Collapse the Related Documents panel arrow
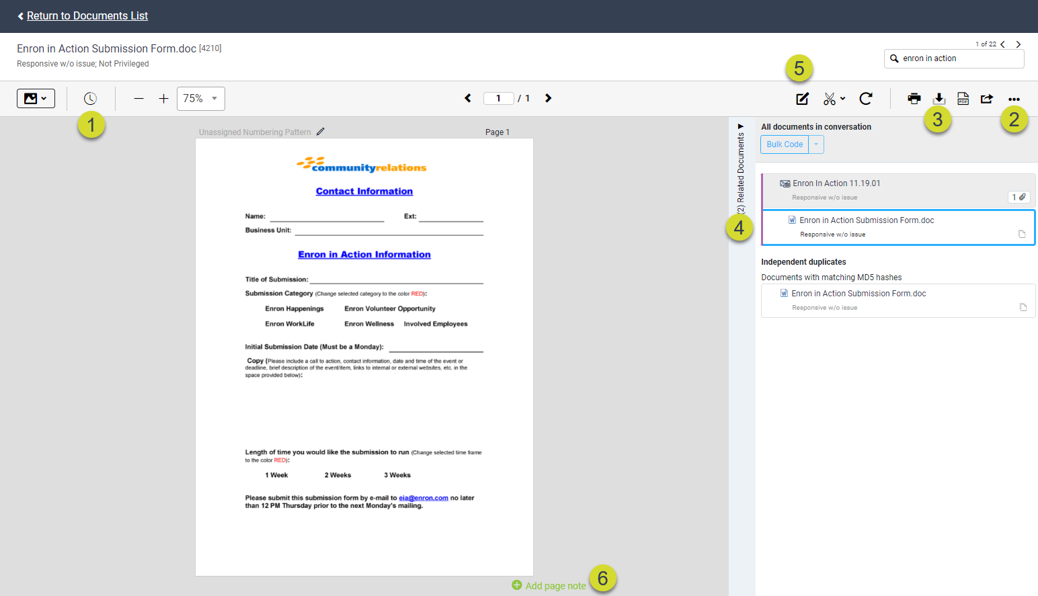 [x=741, y=126]
